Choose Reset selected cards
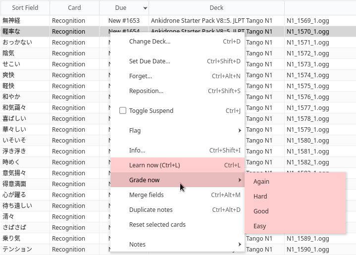This screenshot has height=255, width=356. point(157,225)
